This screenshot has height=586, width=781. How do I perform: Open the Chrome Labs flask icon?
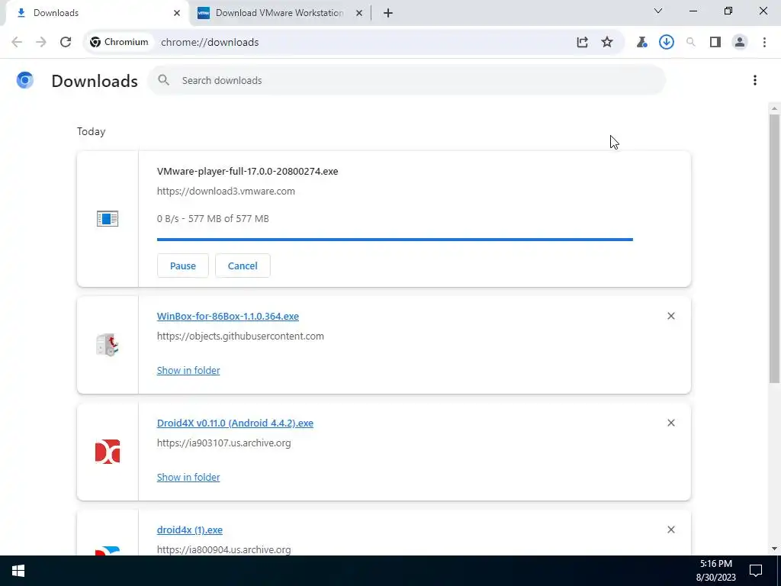pos(641,43)
